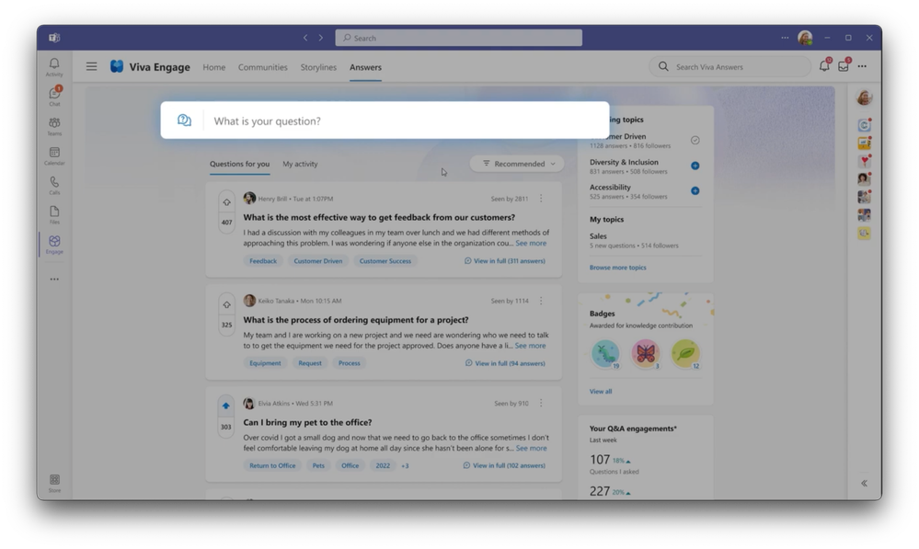
Task: Remove upvote on pet to office question
Action: [226, 406]
